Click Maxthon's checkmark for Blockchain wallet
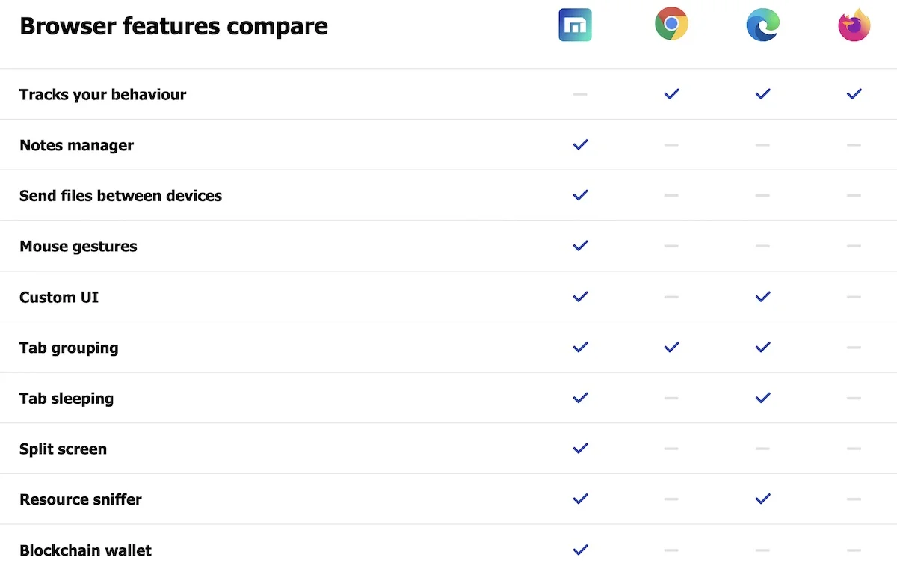The image size is (897, 566). pos(580,550)
